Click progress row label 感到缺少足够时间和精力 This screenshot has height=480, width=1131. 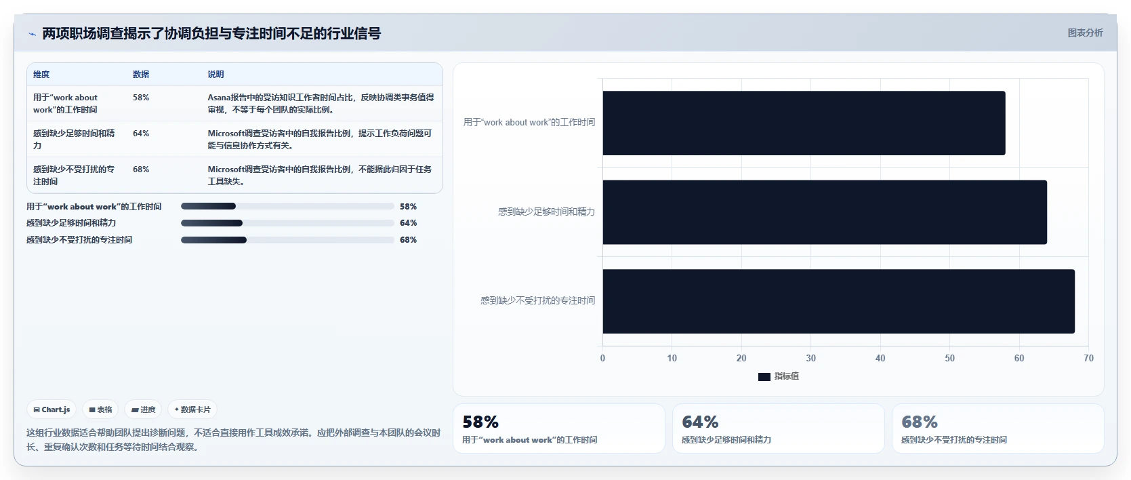pyautogui.click(x=71, y=223)
